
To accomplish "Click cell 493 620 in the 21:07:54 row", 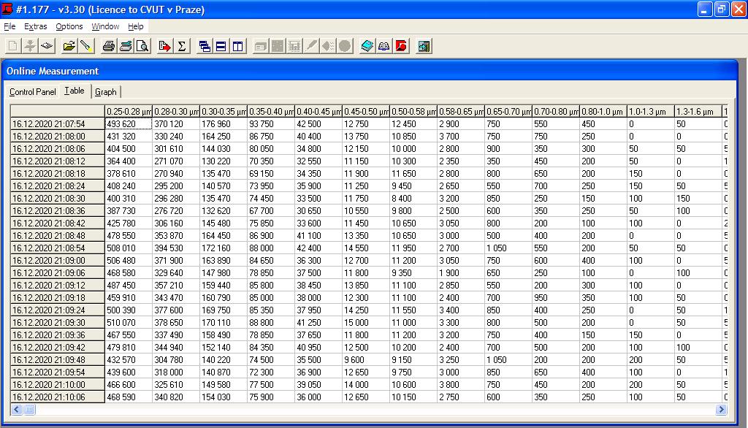I will pos(129,124).
